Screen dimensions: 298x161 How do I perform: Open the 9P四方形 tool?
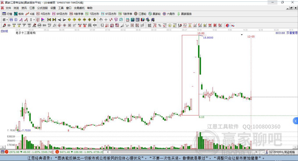(60, 14)
